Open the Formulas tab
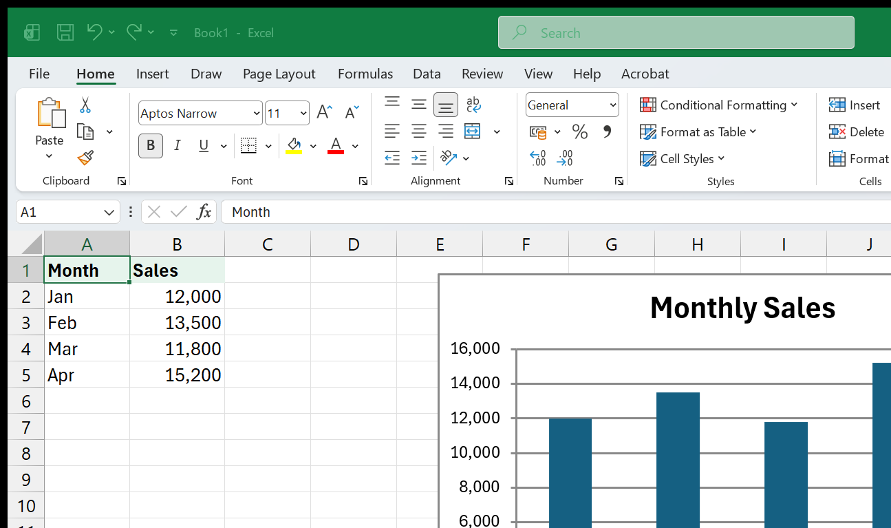This screenshot has width=891, height=528. [x=365, y=74]
